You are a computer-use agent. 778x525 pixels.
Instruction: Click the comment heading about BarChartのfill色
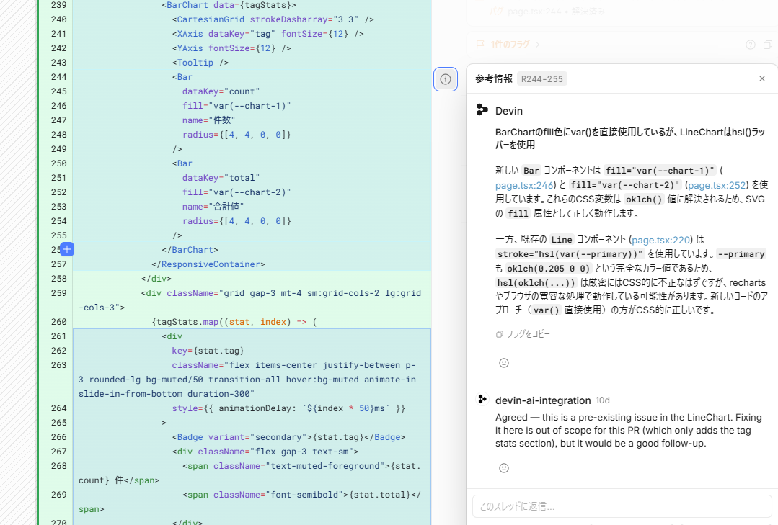[x=630, y=138]
